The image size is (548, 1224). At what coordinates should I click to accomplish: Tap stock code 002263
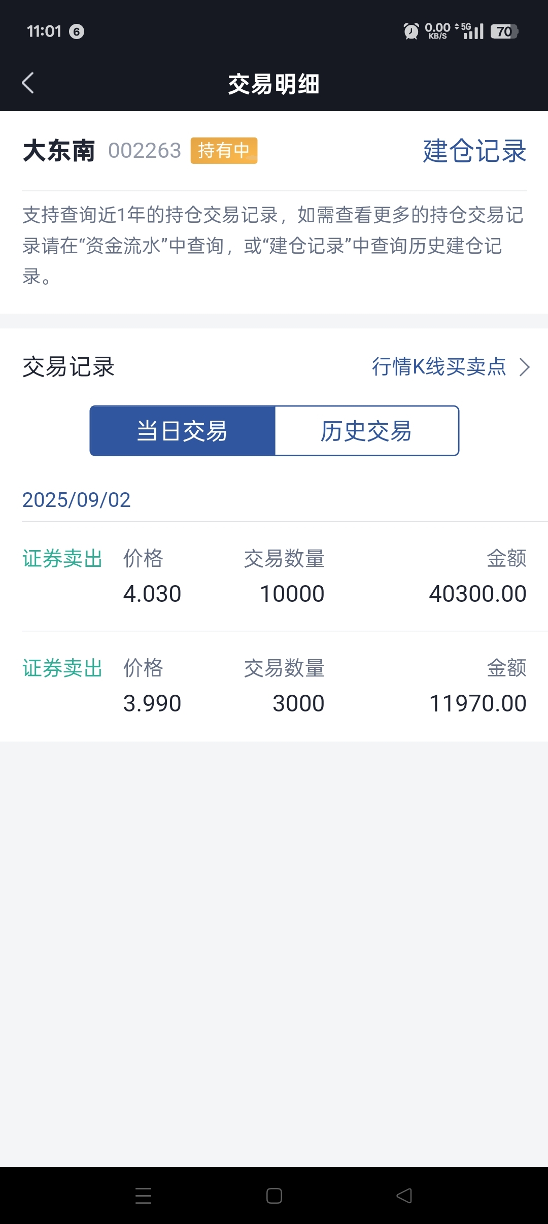tap(145, 151)
